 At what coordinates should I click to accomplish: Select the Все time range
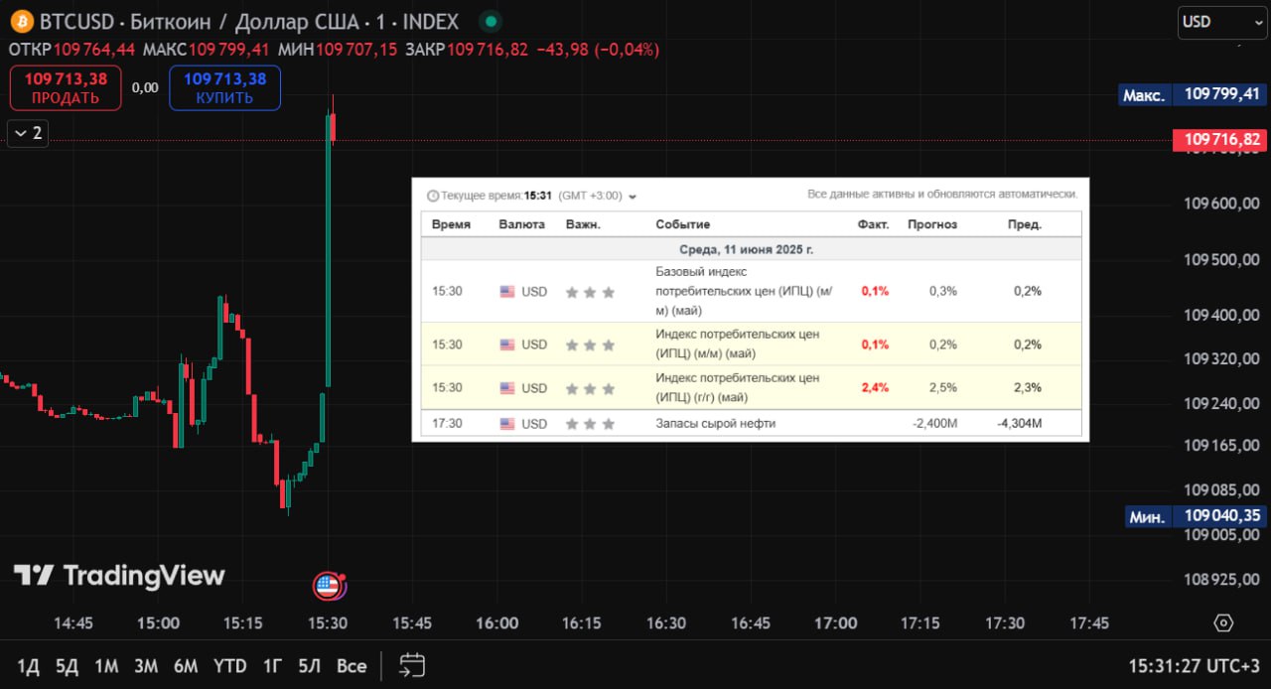click(x=352, y=666)
